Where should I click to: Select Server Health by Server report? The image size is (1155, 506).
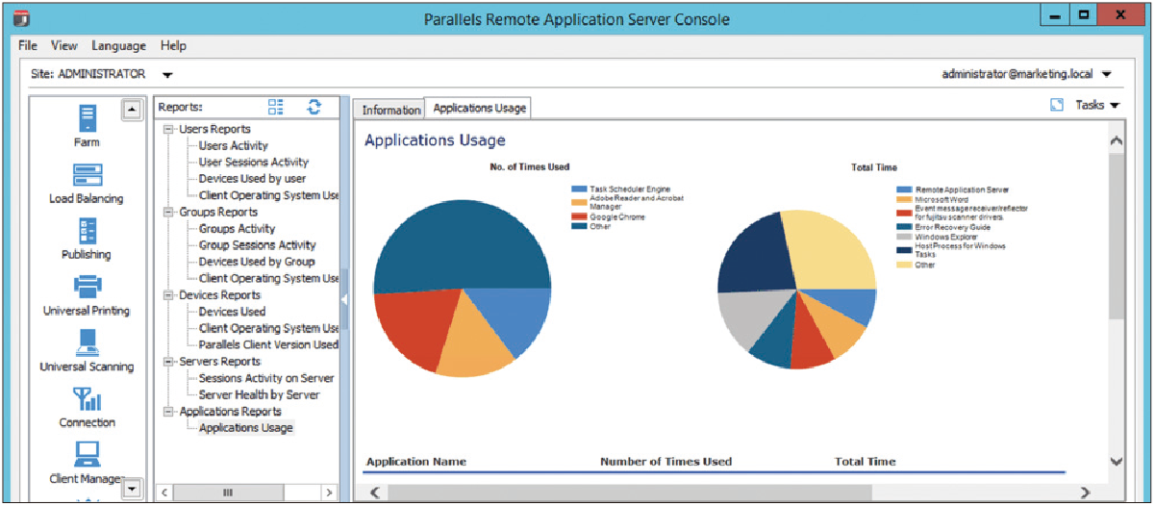tap(259, 394)
